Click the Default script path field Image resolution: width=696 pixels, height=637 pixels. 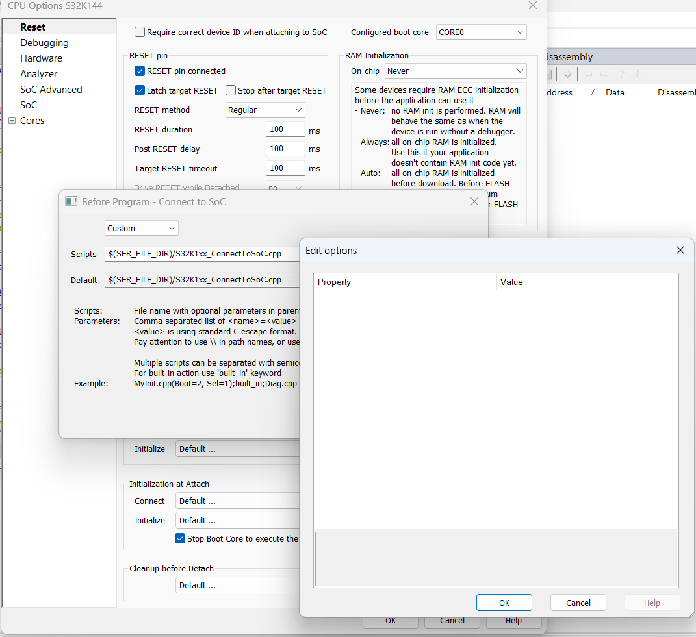tap(202, 280)
